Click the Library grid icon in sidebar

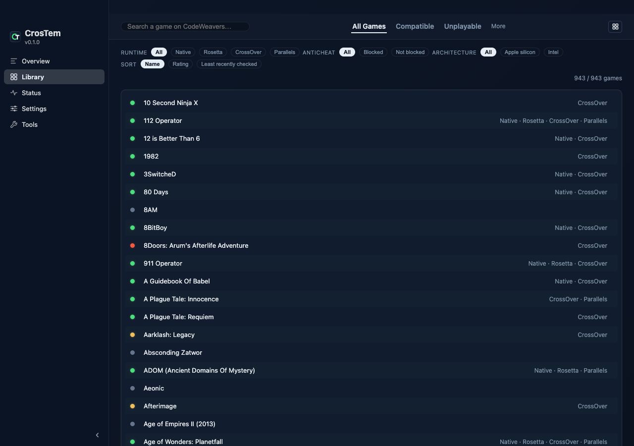click(14, 77)
